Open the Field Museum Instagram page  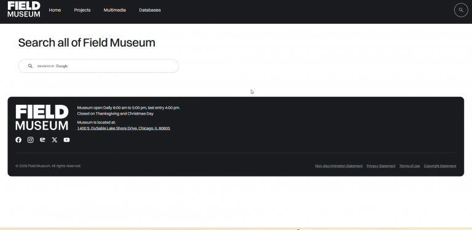tap(30, 140)
